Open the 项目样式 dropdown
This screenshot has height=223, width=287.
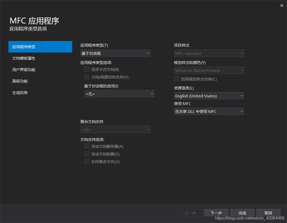[x=209, y=53]
